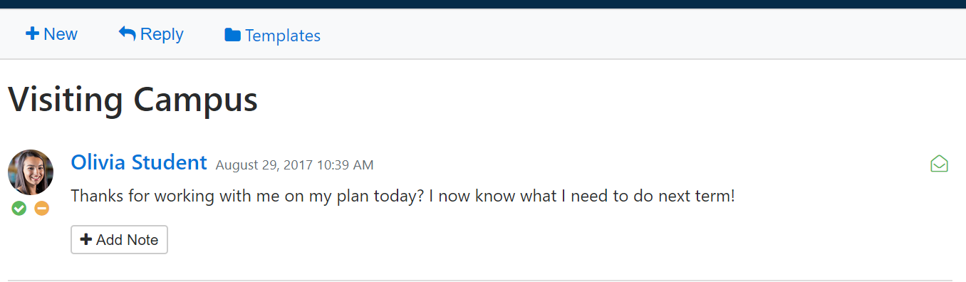
Task: Click the plus icon inside Add Note button
Action: pos(86,240)
